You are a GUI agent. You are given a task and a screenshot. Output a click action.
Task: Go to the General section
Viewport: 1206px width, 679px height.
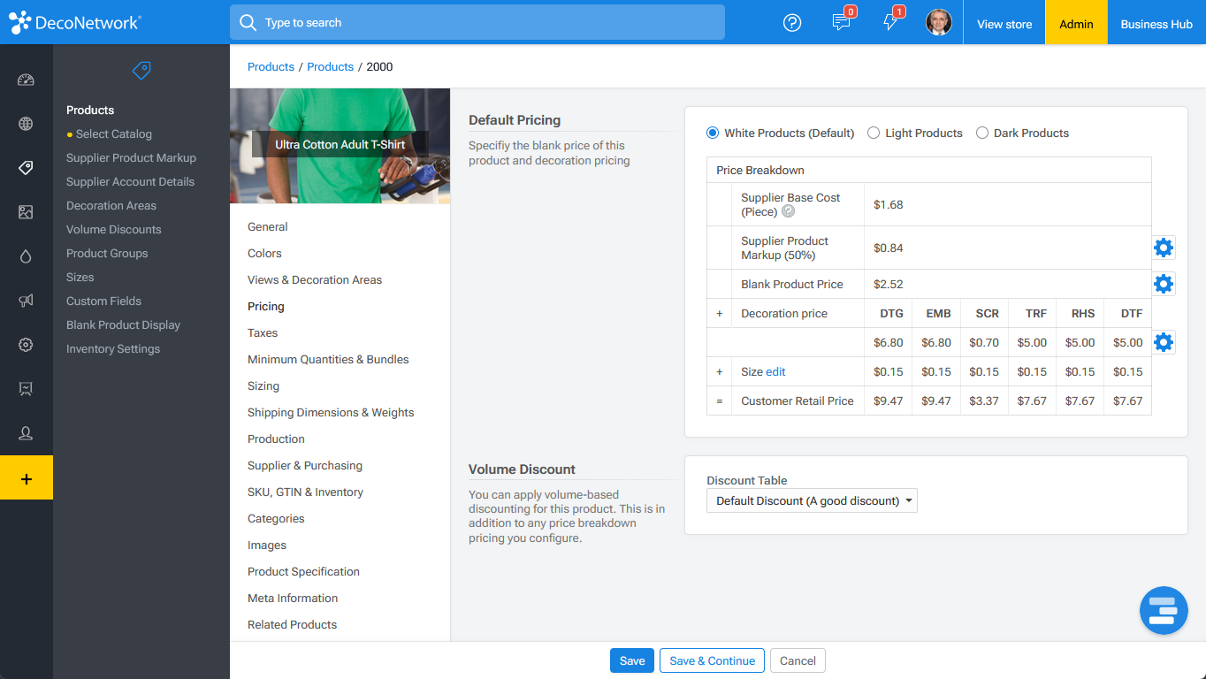tap(268, 226)
